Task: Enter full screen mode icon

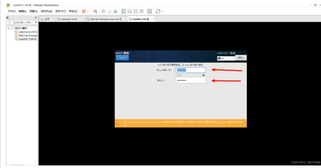Action: pos(135,11)
